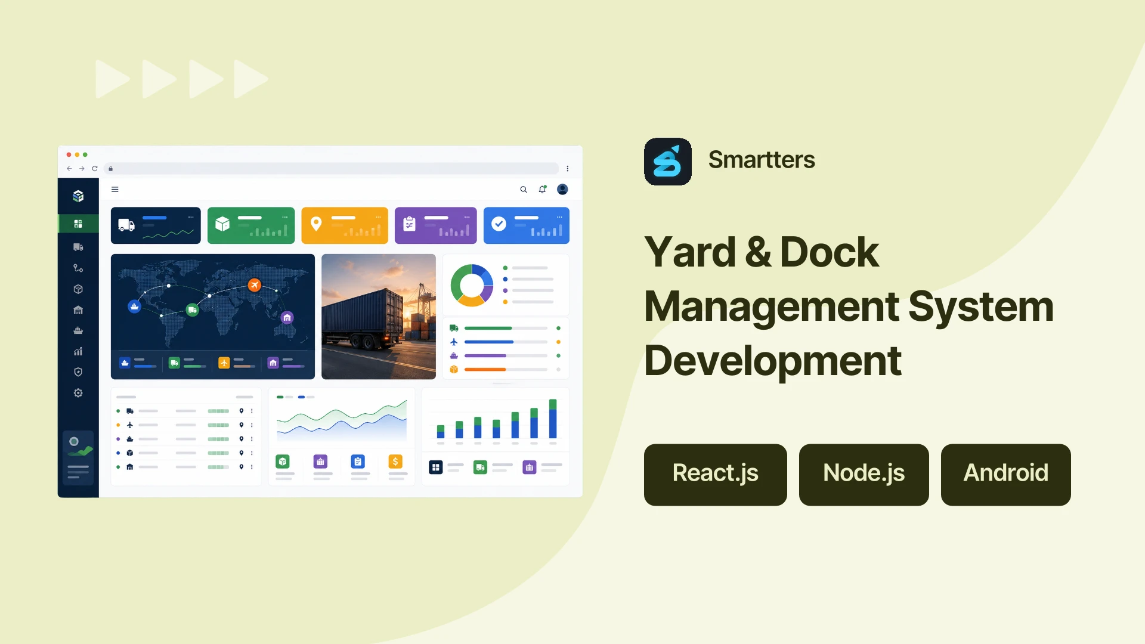The image size is (1145, 644).
Task: Open the browser kebab menu
Action: [x=568, y=169]
